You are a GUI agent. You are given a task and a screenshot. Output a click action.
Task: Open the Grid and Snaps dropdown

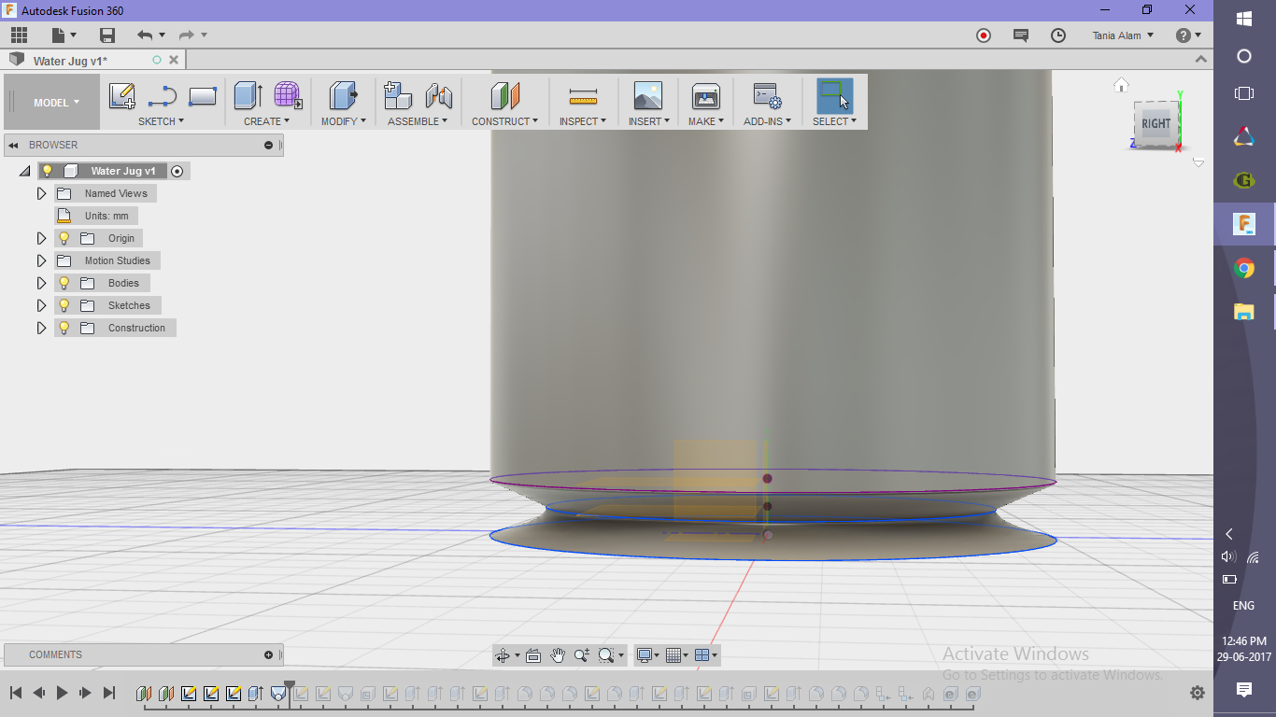click(678, 655)
